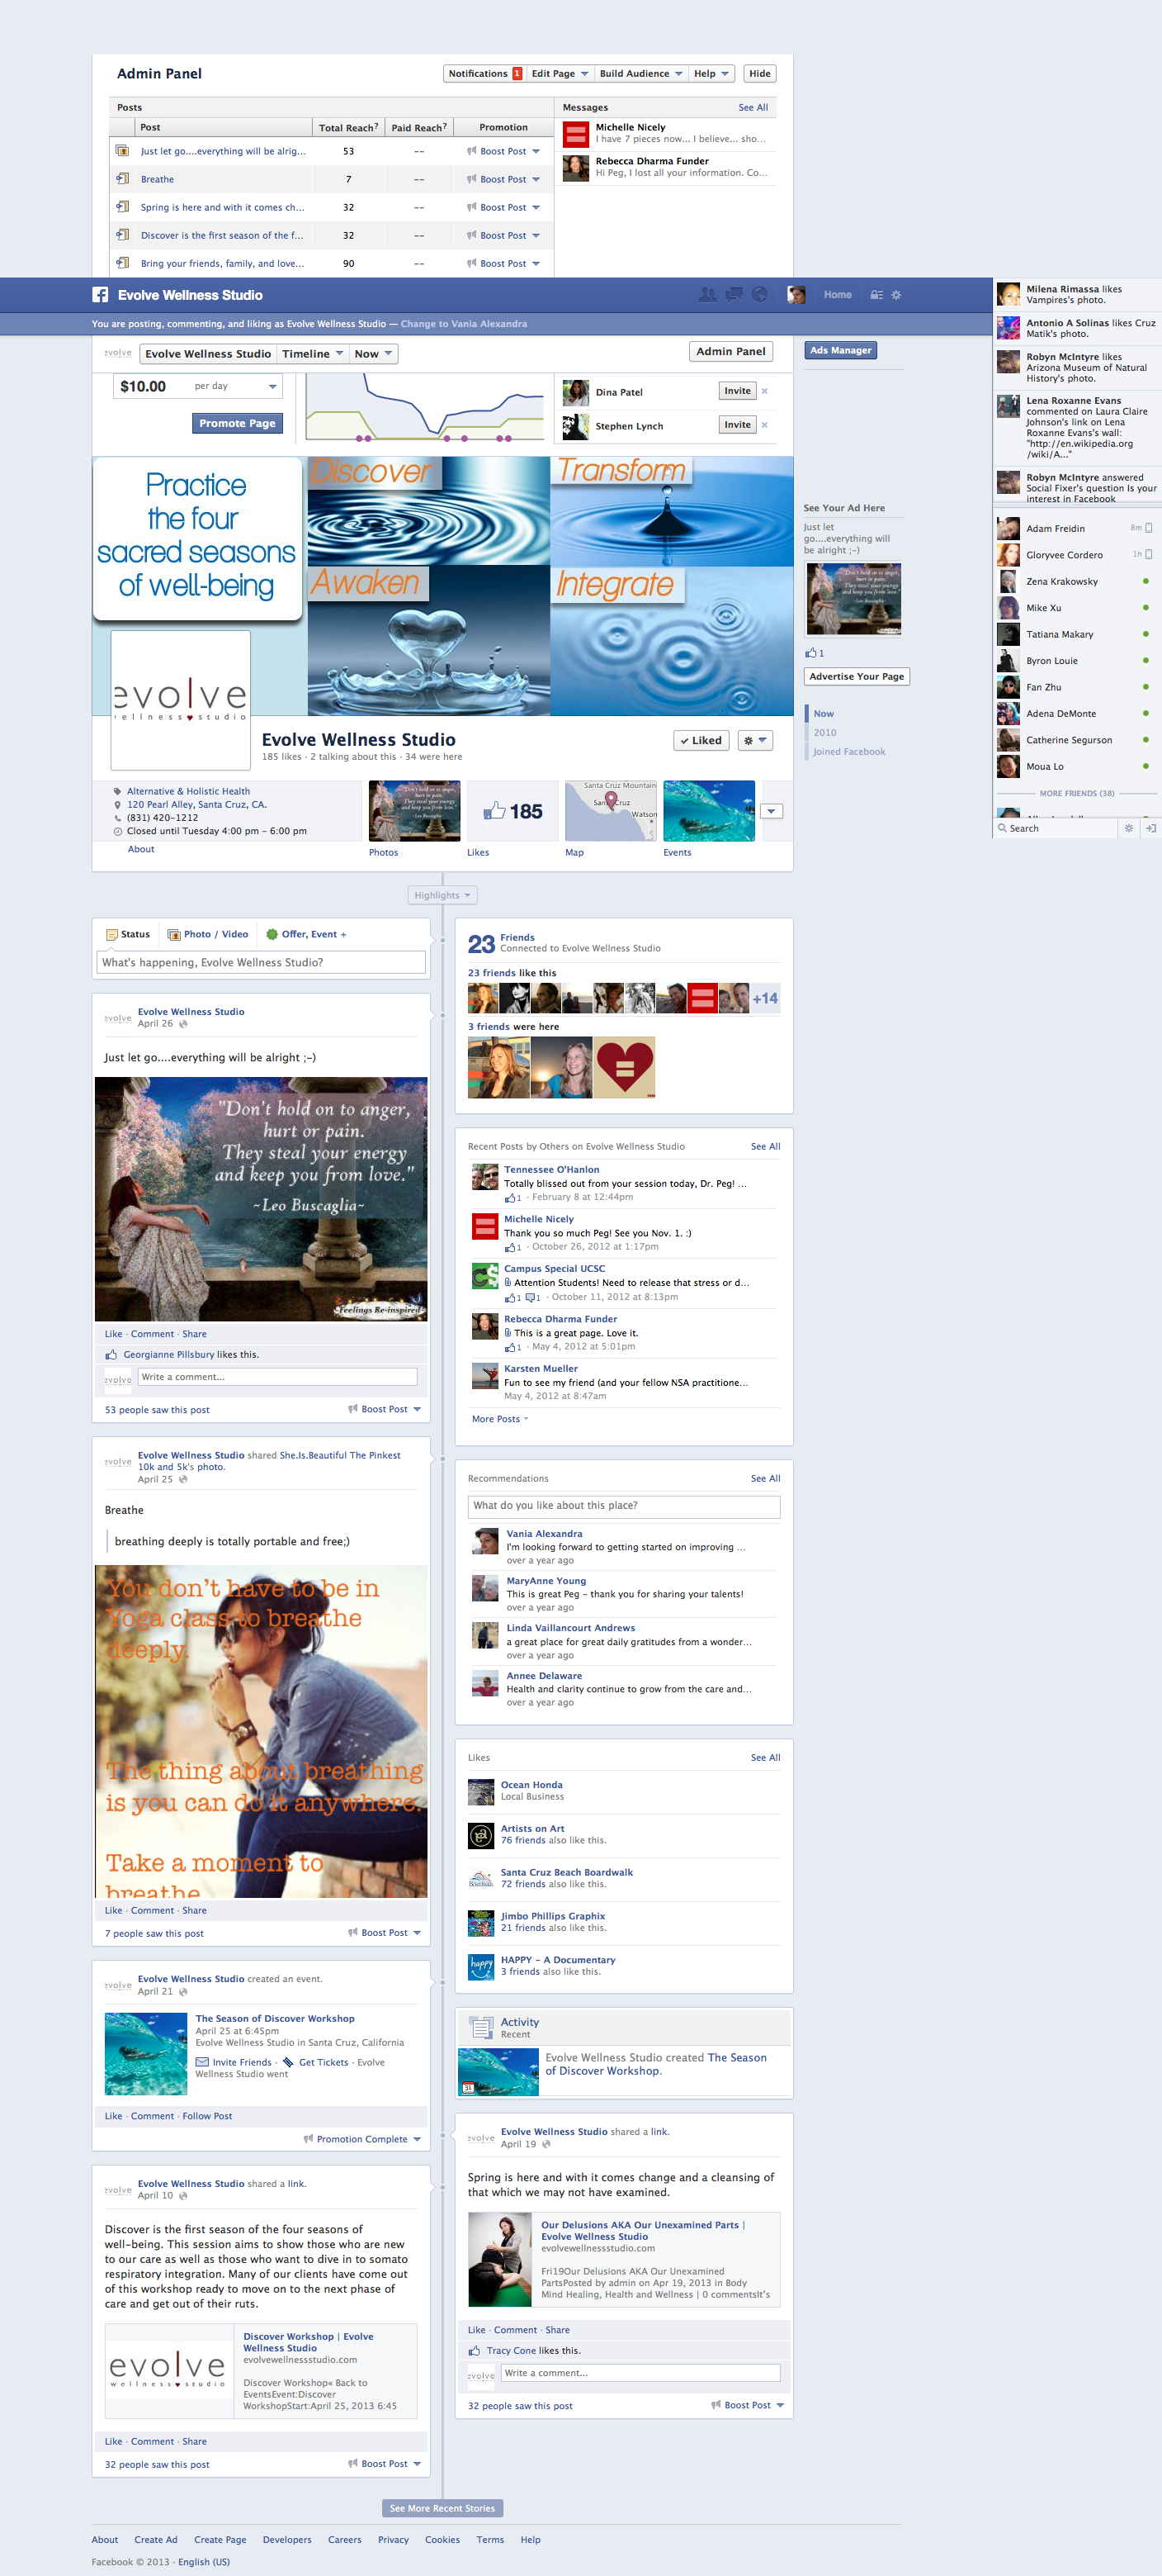Open the Edit Page dropdown
Screen dimensions: 1162x2576
[559, 74]
